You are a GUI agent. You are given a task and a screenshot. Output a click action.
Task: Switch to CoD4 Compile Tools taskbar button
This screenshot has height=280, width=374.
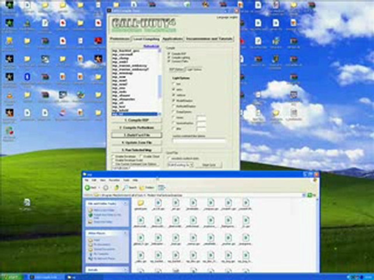point(46,277)
